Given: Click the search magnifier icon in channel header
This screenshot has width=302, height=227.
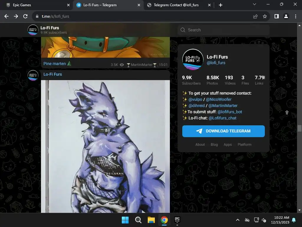Looking at the screenshot, I should [x=183, y=30].
